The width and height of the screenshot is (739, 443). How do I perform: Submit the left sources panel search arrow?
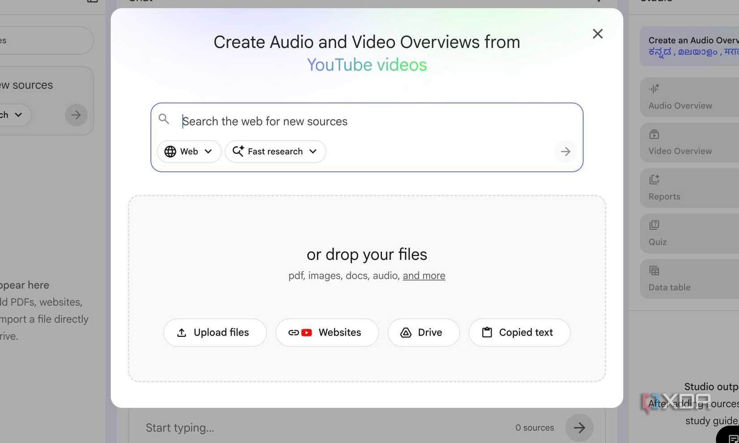76,115
